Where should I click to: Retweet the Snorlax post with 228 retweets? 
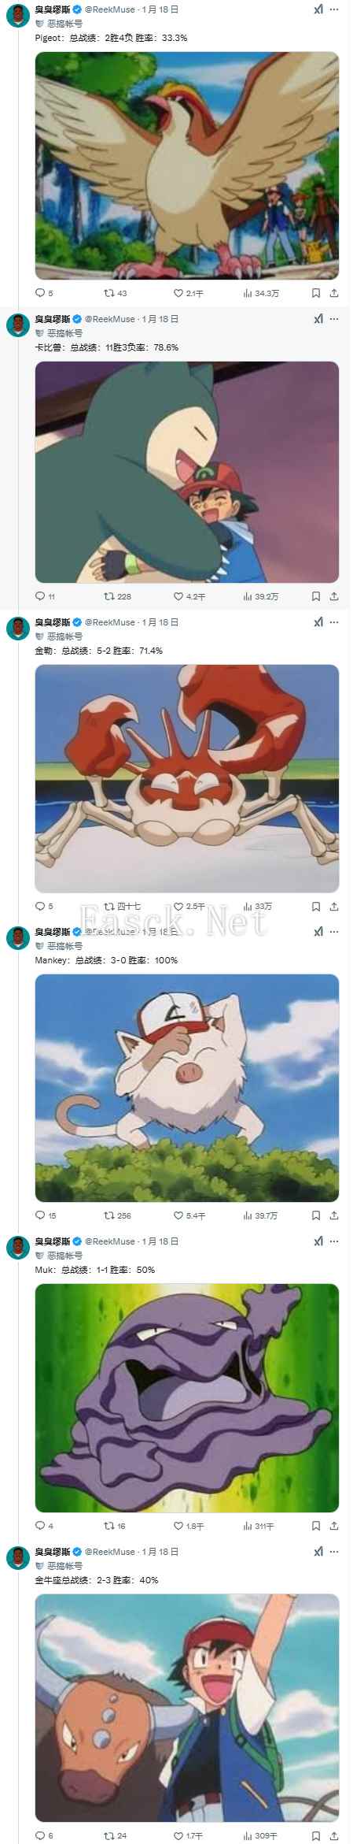[x=118, y=596]
